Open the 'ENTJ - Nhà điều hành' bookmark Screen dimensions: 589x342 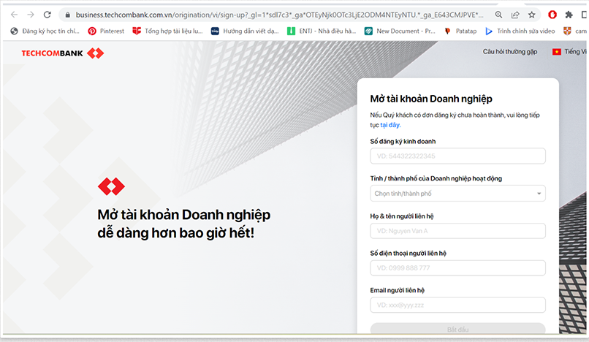click(322, 31)
